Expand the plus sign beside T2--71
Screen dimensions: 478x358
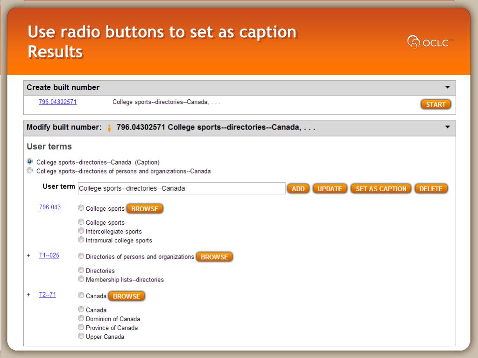[28, 295]
